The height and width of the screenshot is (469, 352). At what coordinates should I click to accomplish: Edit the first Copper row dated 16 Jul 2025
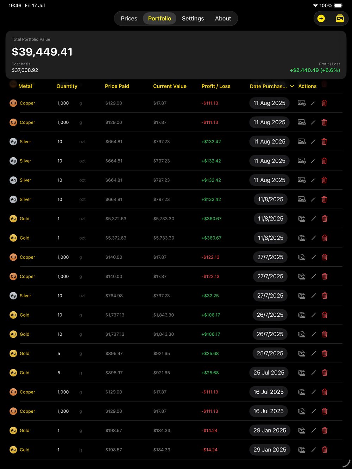313,392
